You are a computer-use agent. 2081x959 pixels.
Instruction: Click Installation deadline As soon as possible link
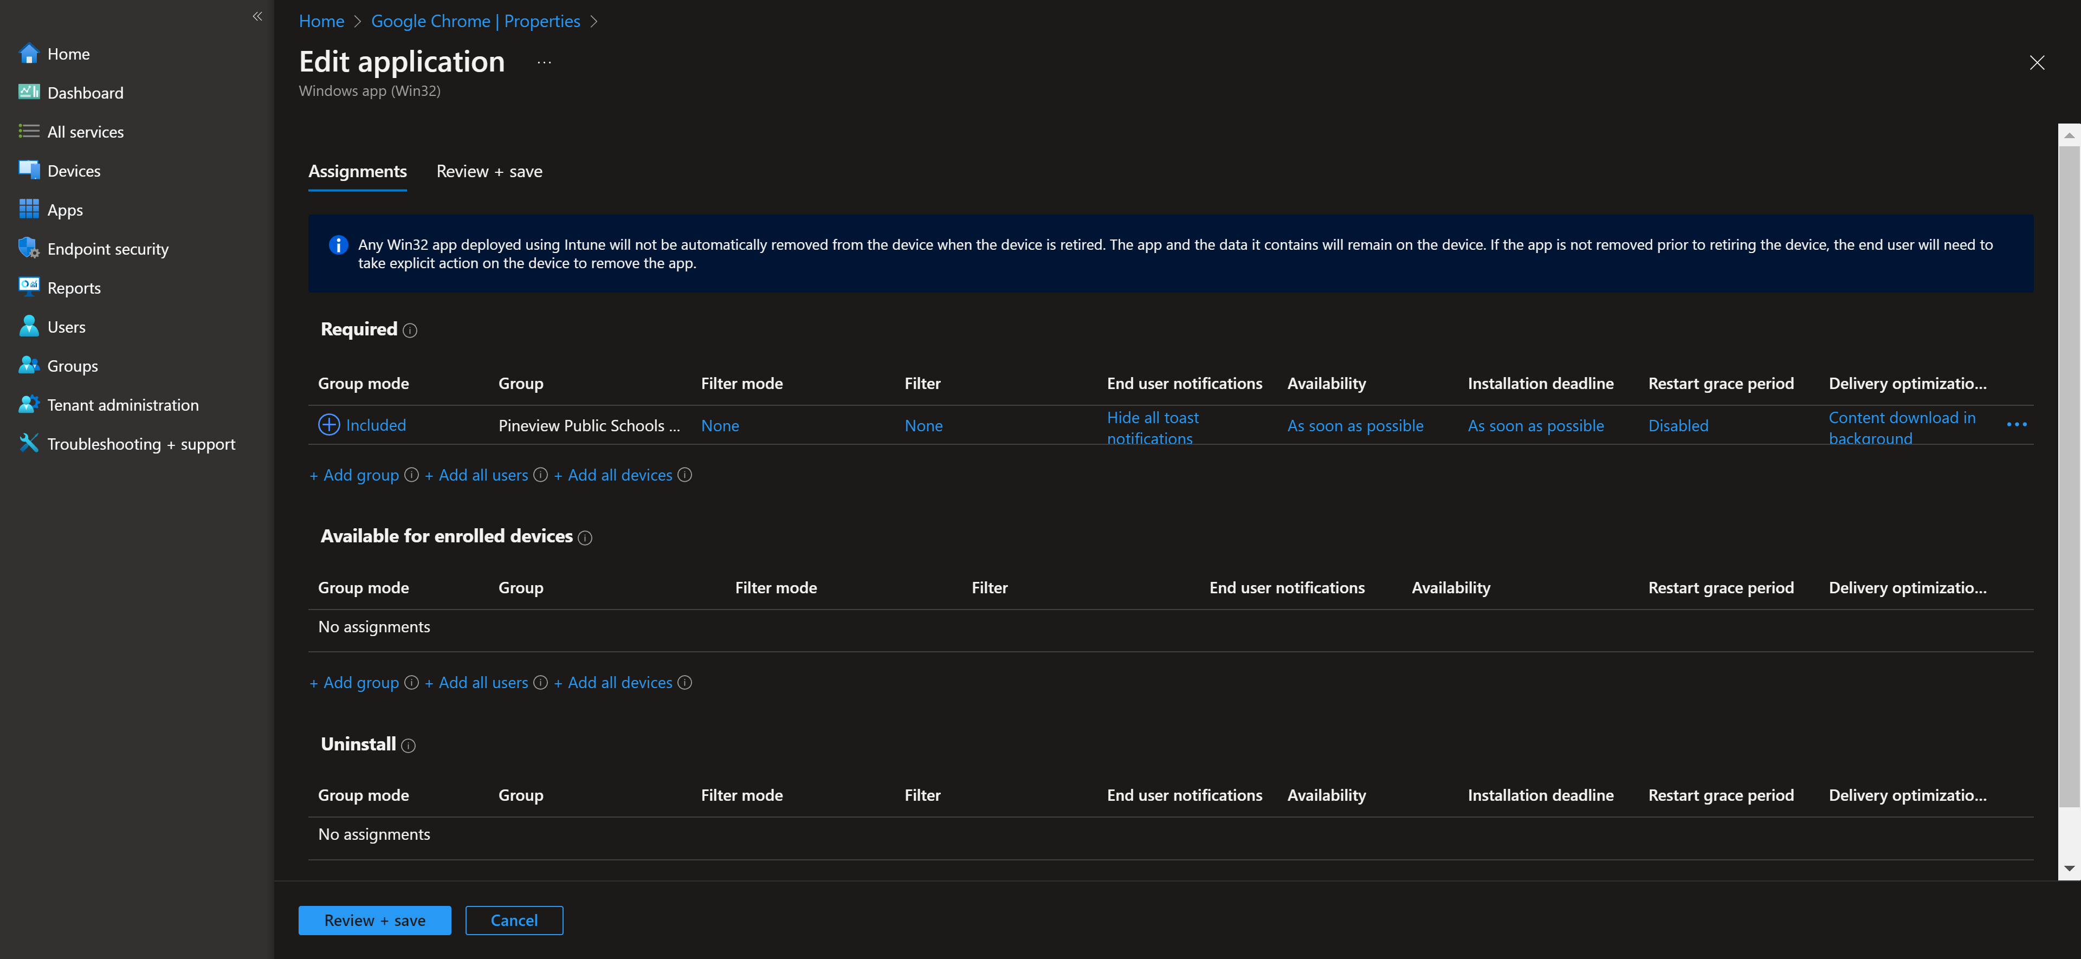[1536, 426]
